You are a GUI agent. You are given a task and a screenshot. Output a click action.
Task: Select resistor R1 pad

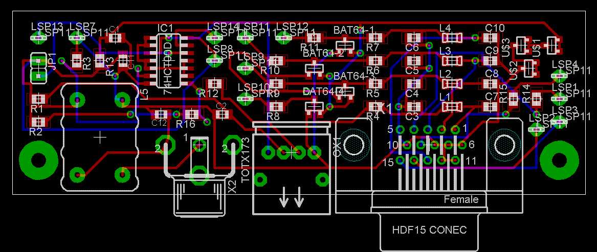click(x=37, y=99)
